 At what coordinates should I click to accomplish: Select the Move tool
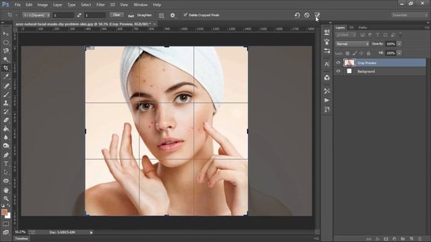point(6,34)
